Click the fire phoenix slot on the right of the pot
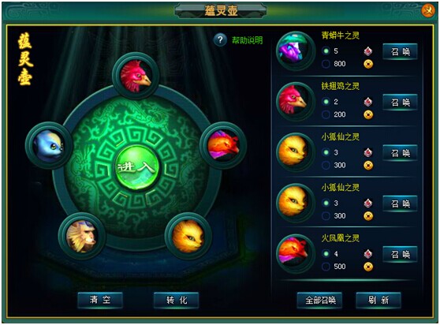The height and width of the screenshot is (325, 440). [223, 145]
